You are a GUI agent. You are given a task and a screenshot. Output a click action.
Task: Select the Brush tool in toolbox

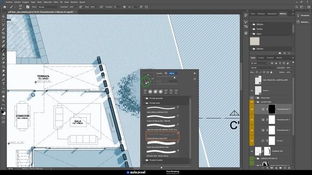tap(4, 50)
